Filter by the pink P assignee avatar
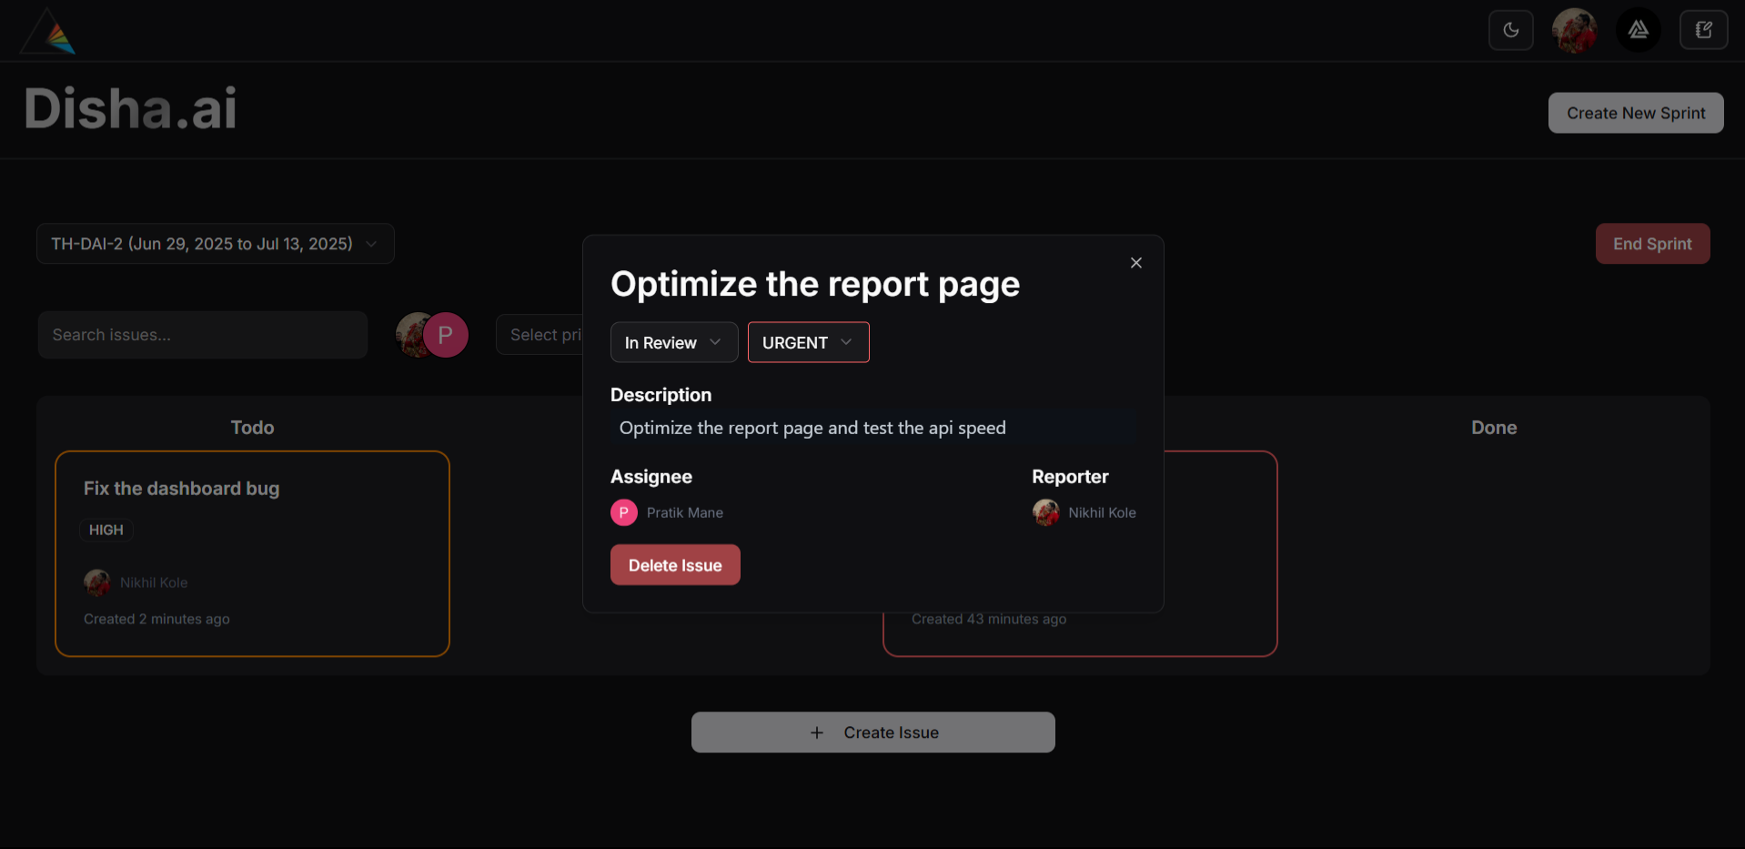 (446, 335)
